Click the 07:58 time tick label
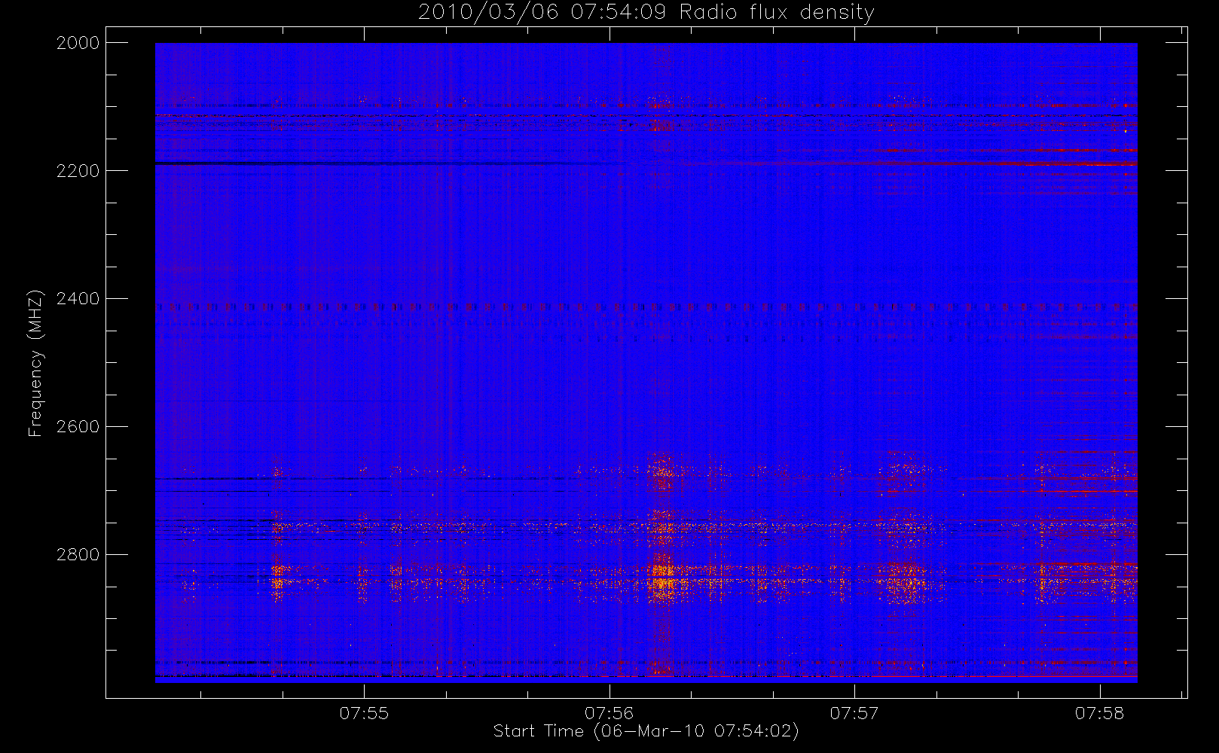This screenshot has height=753, width=1219. click(x=1100, y=713)
